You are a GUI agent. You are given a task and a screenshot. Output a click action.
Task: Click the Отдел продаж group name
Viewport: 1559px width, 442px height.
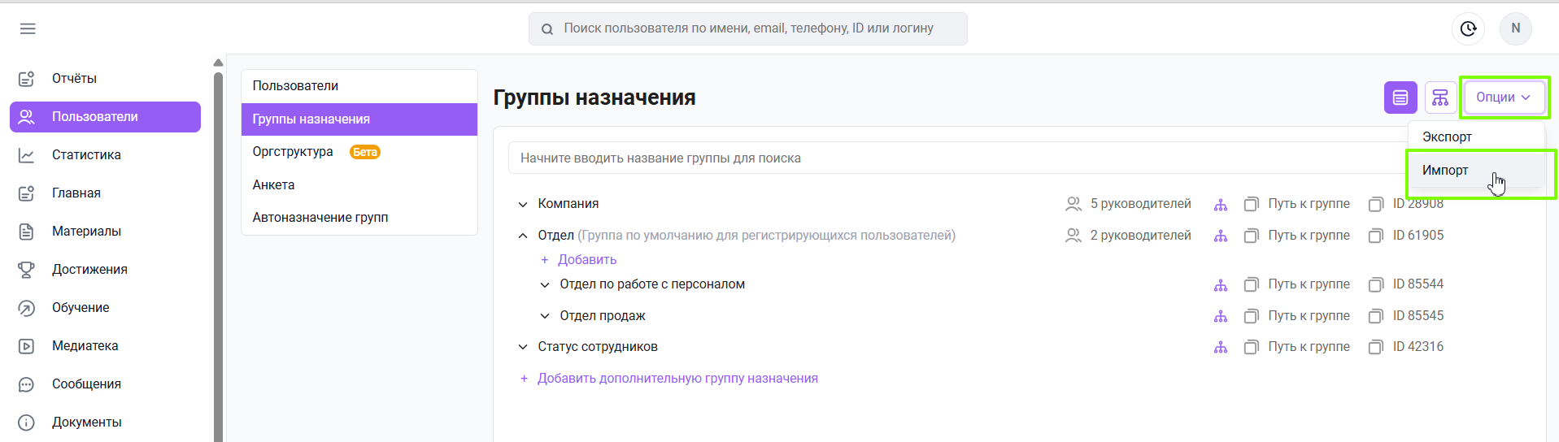(603, 316)
